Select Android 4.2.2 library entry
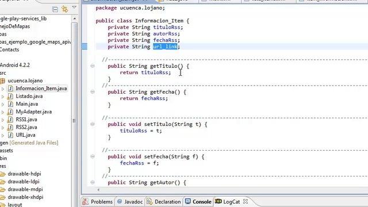This screenshot has height=207, width=368. [15, 65]
